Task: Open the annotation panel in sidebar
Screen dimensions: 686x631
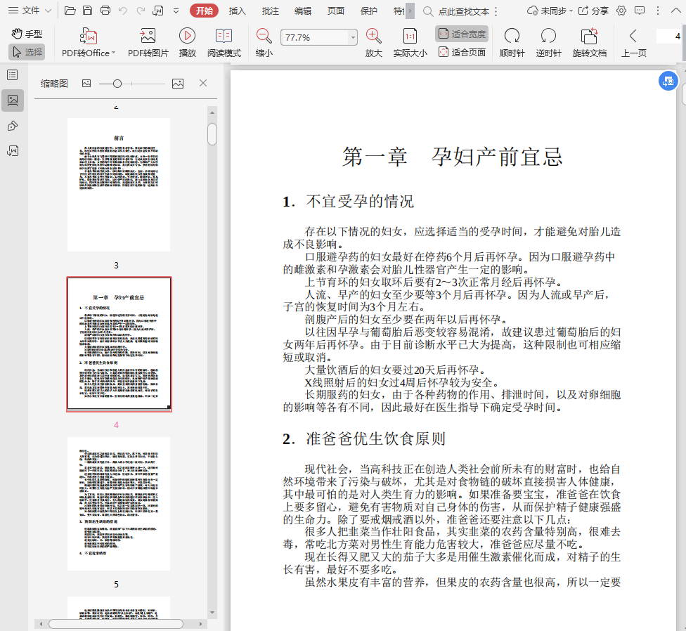Action: (13, 126)
